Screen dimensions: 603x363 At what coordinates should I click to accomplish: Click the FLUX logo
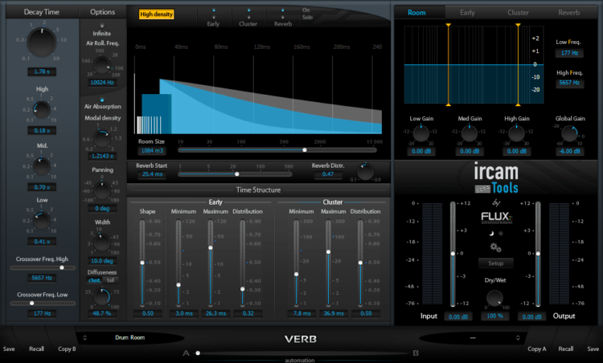pyautogui.click(x=496, y=218)
